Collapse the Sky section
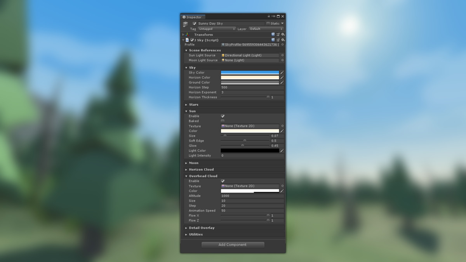The width and height of the screenshot is (466, 262). 186,68
